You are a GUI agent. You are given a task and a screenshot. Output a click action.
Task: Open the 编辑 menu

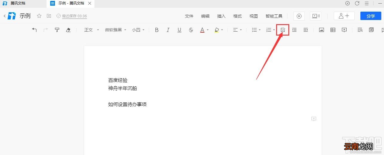[205, 16]
